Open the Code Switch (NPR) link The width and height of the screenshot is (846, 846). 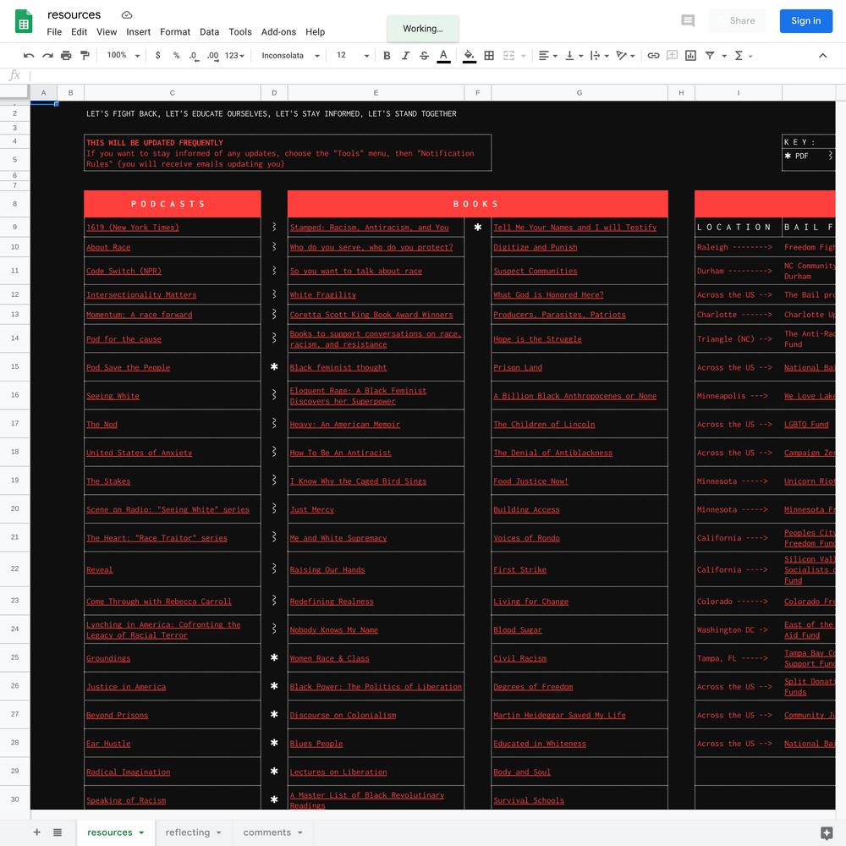coord(124,271)
